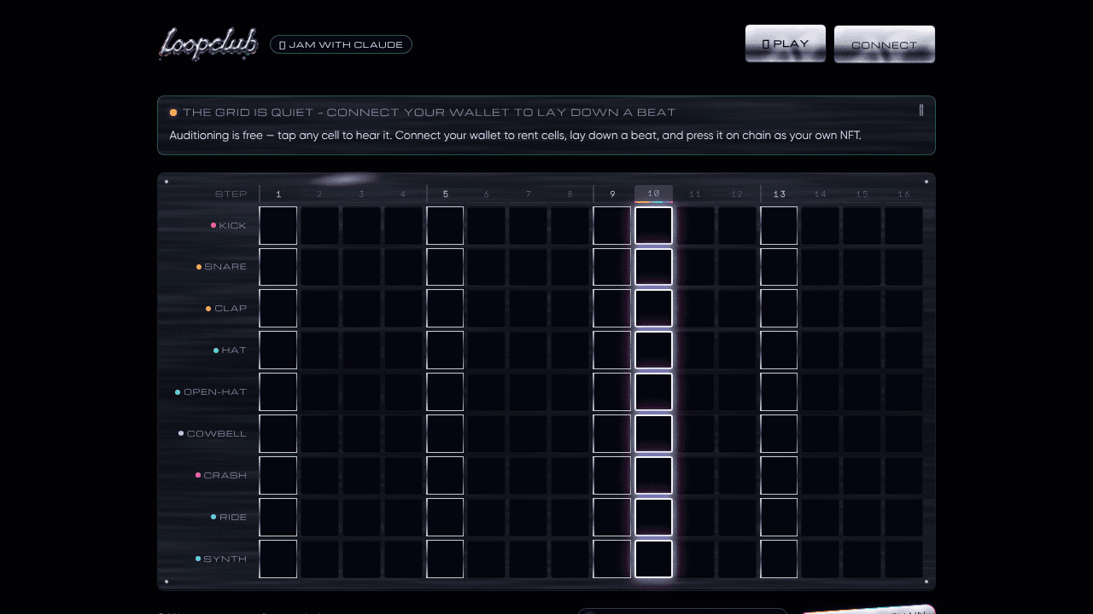The height and width of the screenshot is (614, 1093).
Task: Toggle Open-Hat cell at step 11
Action: [x=695, y=392]
